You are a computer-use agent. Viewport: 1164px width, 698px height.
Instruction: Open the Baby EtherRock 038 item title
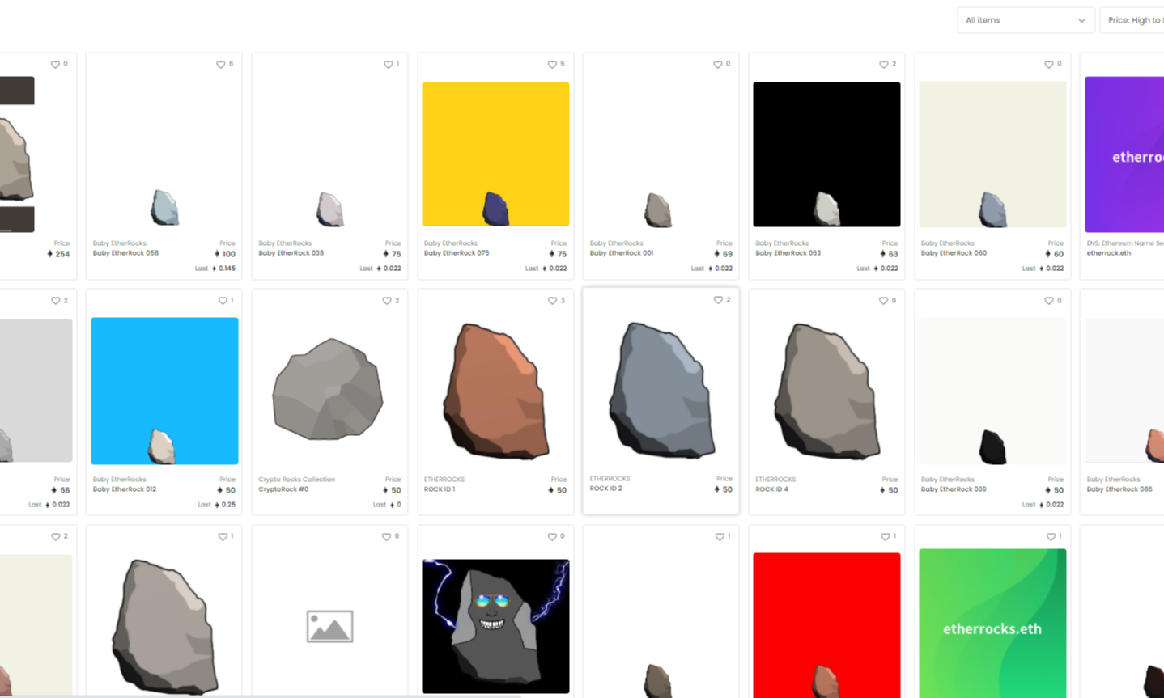pyautogui.click(x=291, y=253)
